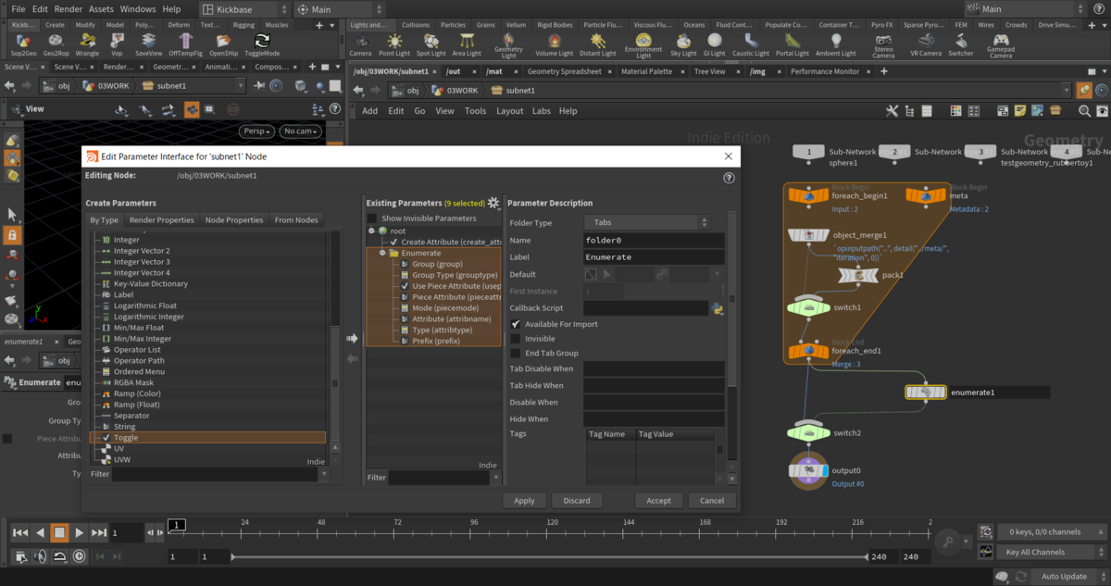The width and height of the screenshot is (1111, 586).
Task: Open the Create Parameters filter dropdown arrow
Action: point(323,474)
